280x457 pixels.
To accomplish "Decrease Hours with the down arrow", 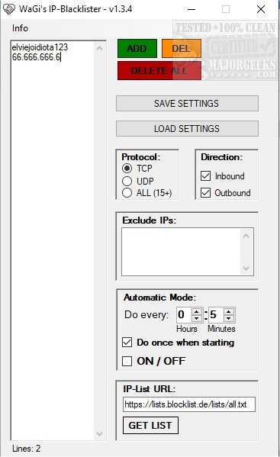I will coord(197,318).
